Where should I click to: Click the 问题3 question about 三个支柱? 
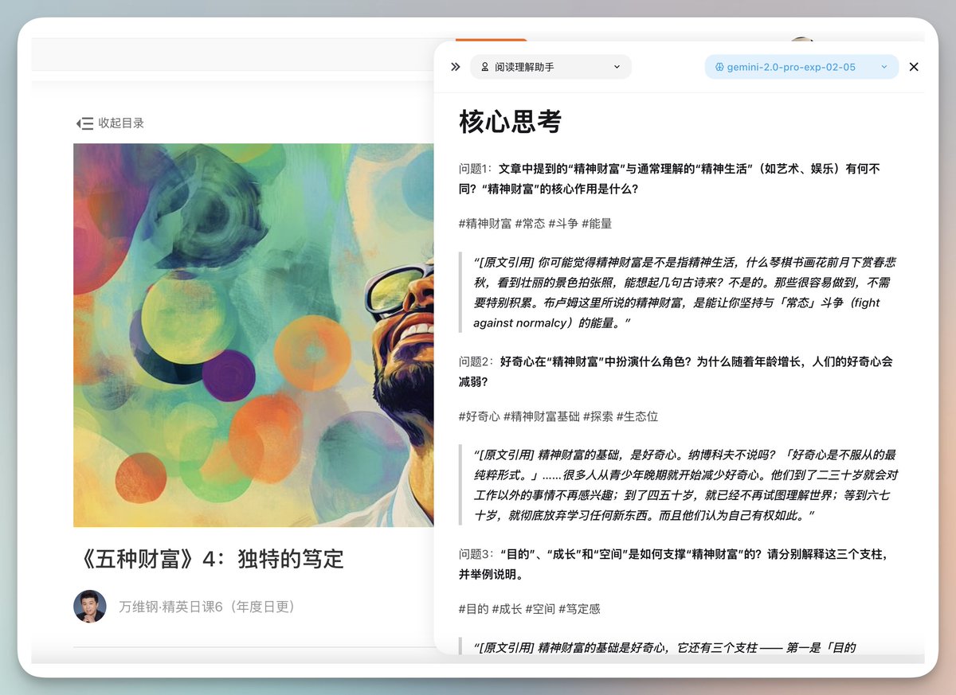click(x=674, y=564)
